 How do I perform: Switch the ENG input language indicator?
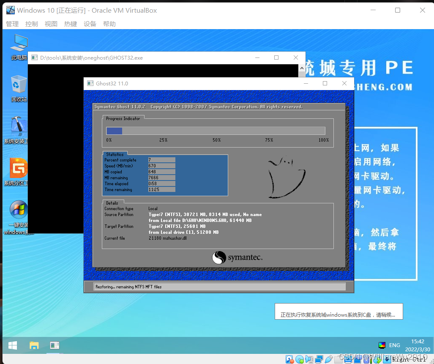394,345
